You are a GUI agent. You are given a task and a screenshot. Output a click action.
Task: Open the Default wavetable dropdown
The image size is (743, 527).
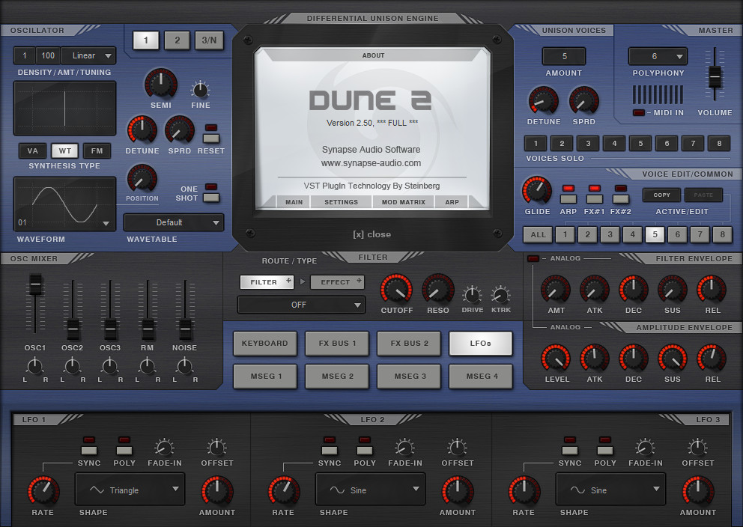174,222
